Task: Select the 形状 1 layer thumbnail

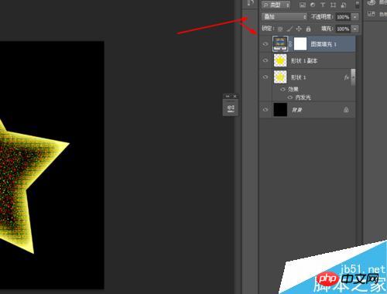Action: (280, 77)
